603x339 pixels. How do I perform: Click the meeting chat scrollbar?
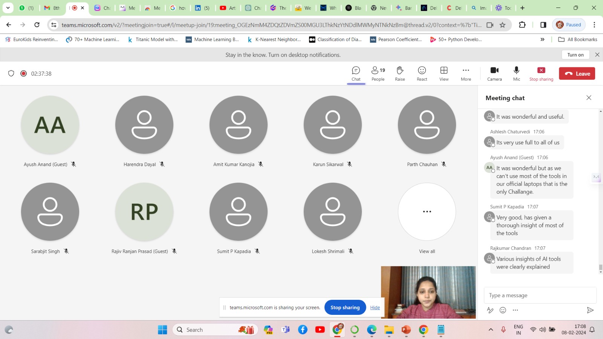tap(600, 267)
